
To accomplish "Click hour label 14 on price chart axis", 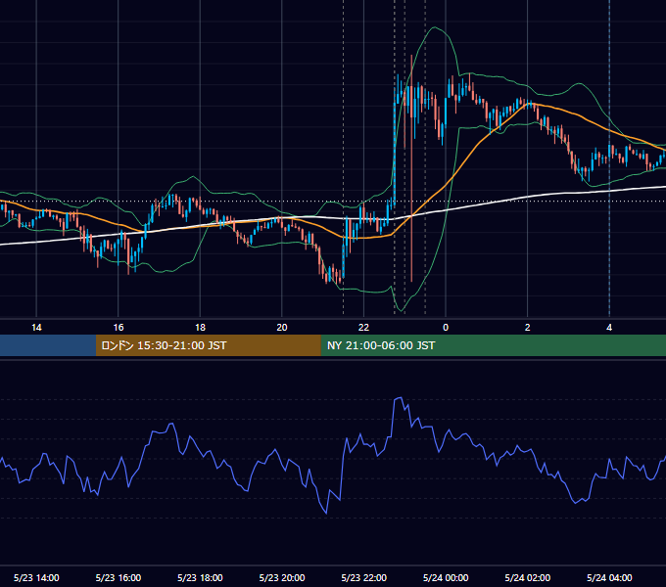I will click(36, 328).
